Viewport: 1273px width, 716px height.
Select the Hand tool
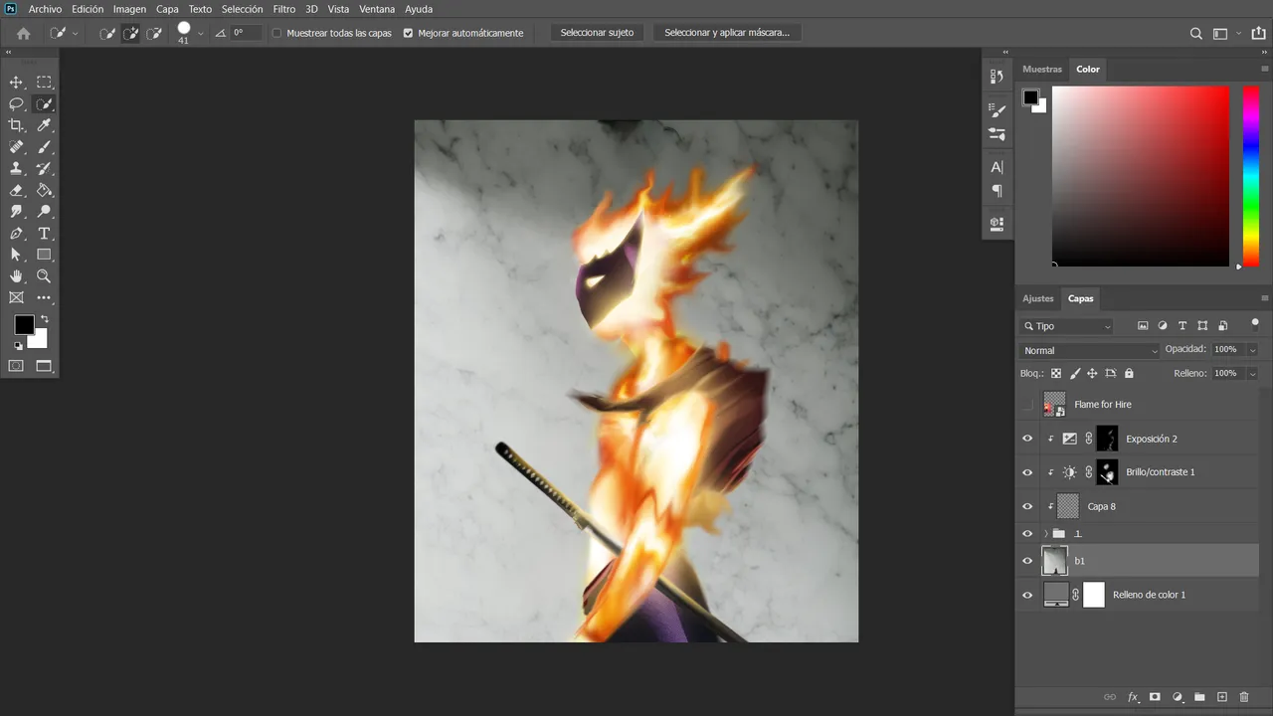[x=16, y=276]
